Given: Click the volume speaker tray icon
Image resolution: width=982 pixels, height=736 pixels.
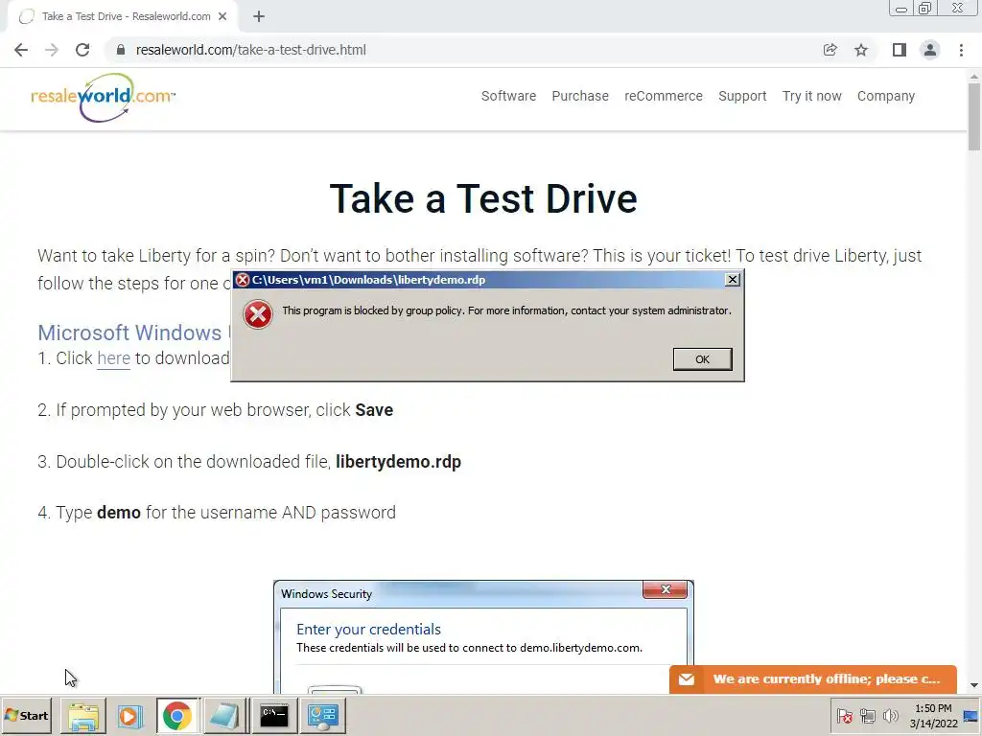Looking at the screenshot, I should click(x=890, y=715).
